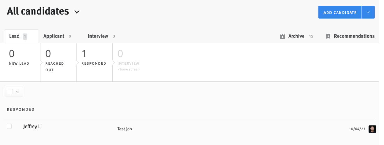
Task: Switch to the Interview tab
Action: 98,36
